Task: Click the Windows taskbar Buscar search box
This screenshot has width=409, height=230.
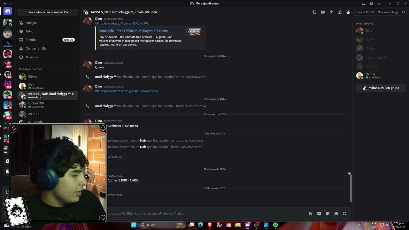Action: 162,225
